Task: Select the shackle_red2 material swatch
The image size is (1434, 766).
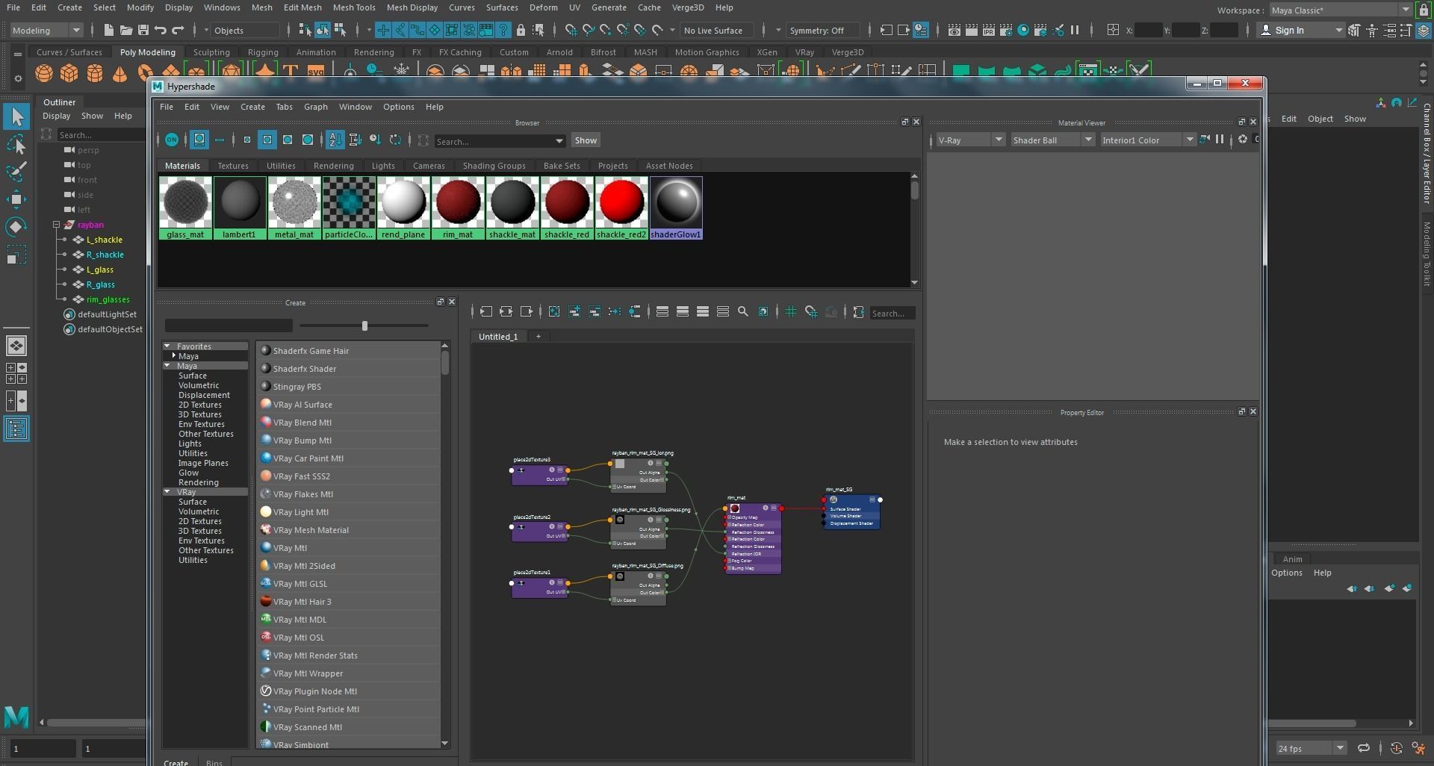Action: coord(621,208)
